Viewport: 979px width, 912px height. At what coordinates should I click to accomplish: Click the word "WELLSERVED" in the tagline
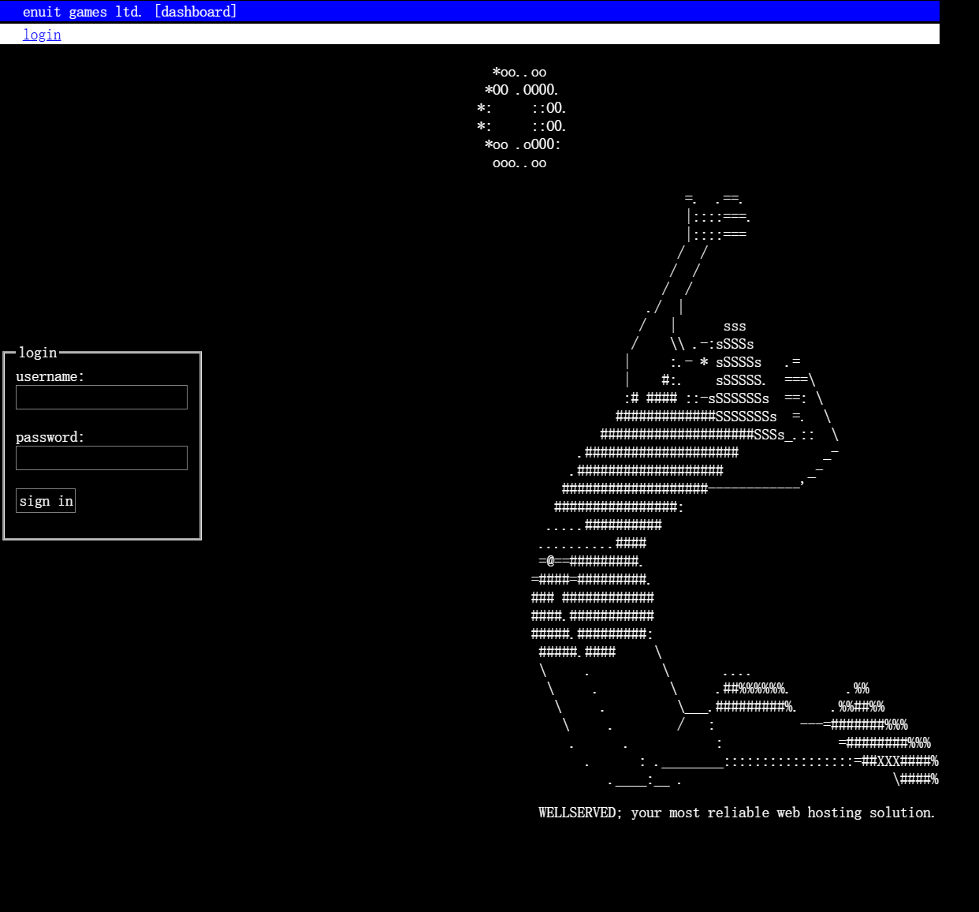(x=577, y=813)
